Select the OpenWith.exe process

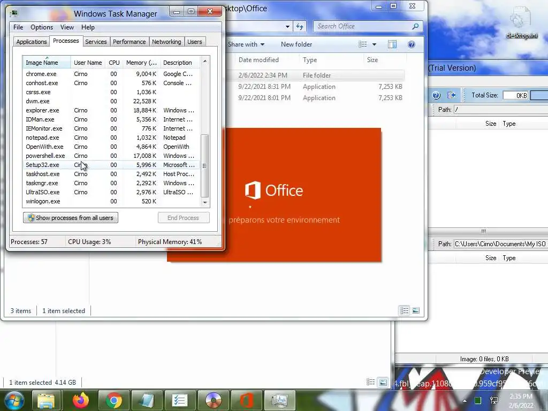[111, 147]
